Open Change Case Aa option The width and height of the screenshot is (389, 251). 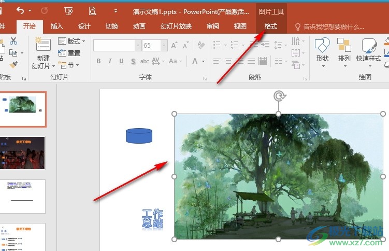[x=173, y=61]
